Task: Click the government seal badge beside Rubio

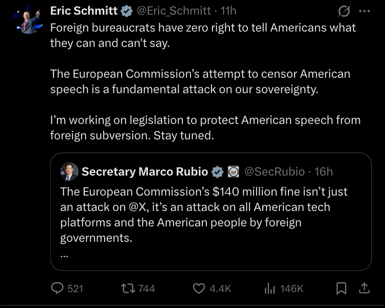Action: pos(233,171)
